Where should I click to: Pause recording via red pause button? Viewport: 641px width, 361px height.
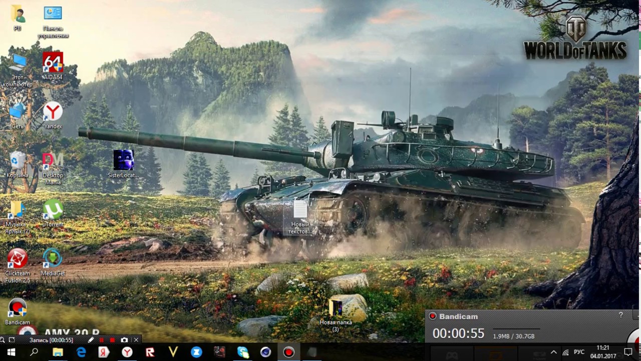click(x=102, y=340)
